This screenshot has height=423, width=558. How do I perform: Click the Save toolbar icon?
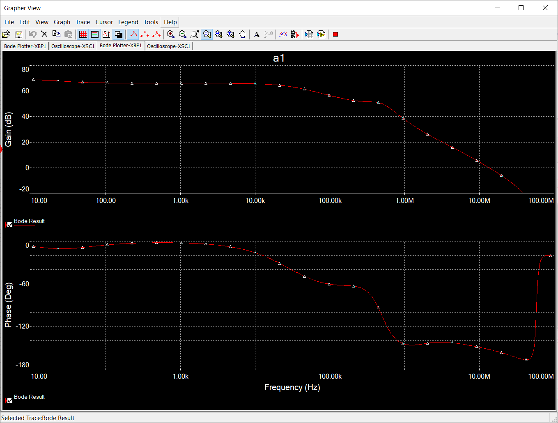click(18, 34)
